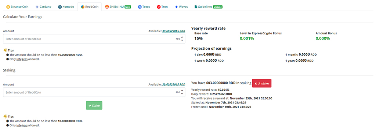Click underlined 'integers' in calculator tips
Screen dimensions: 376x132
pos(22,59)
